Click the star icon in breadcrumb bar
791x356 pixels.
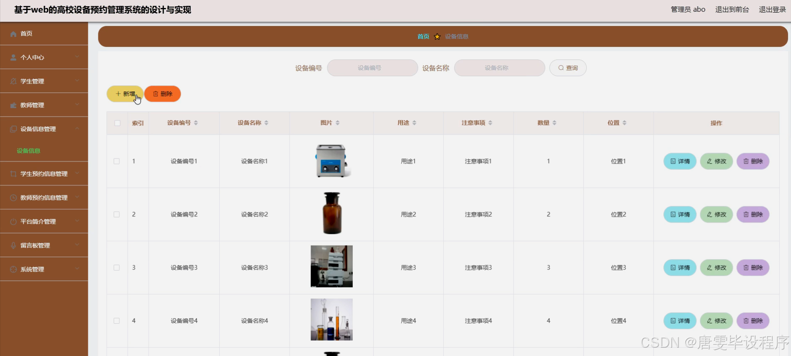[x=437, y=36]
